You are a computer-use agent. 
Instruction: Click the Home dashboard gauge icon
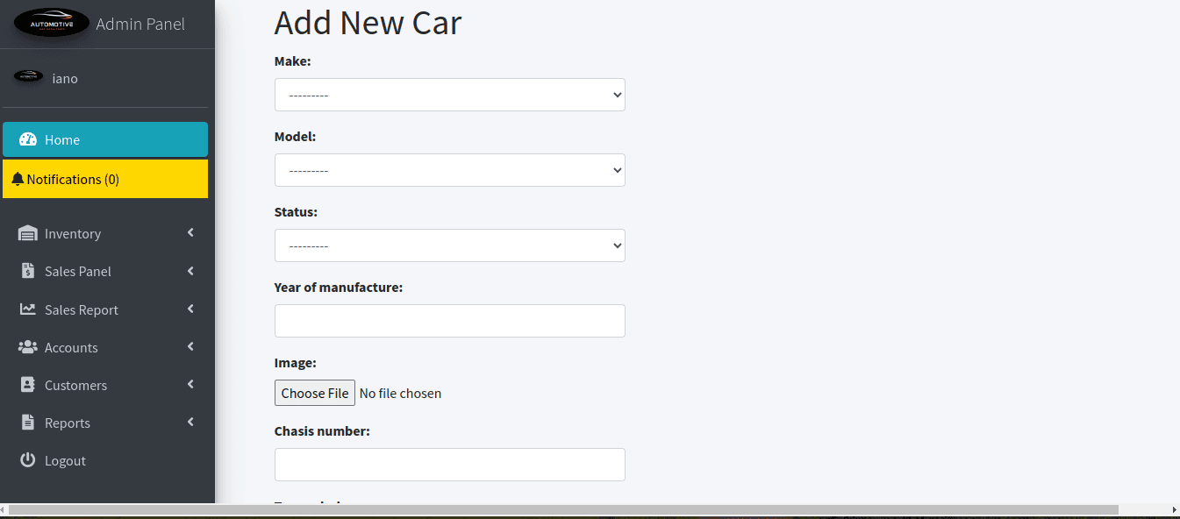point(27,139)
